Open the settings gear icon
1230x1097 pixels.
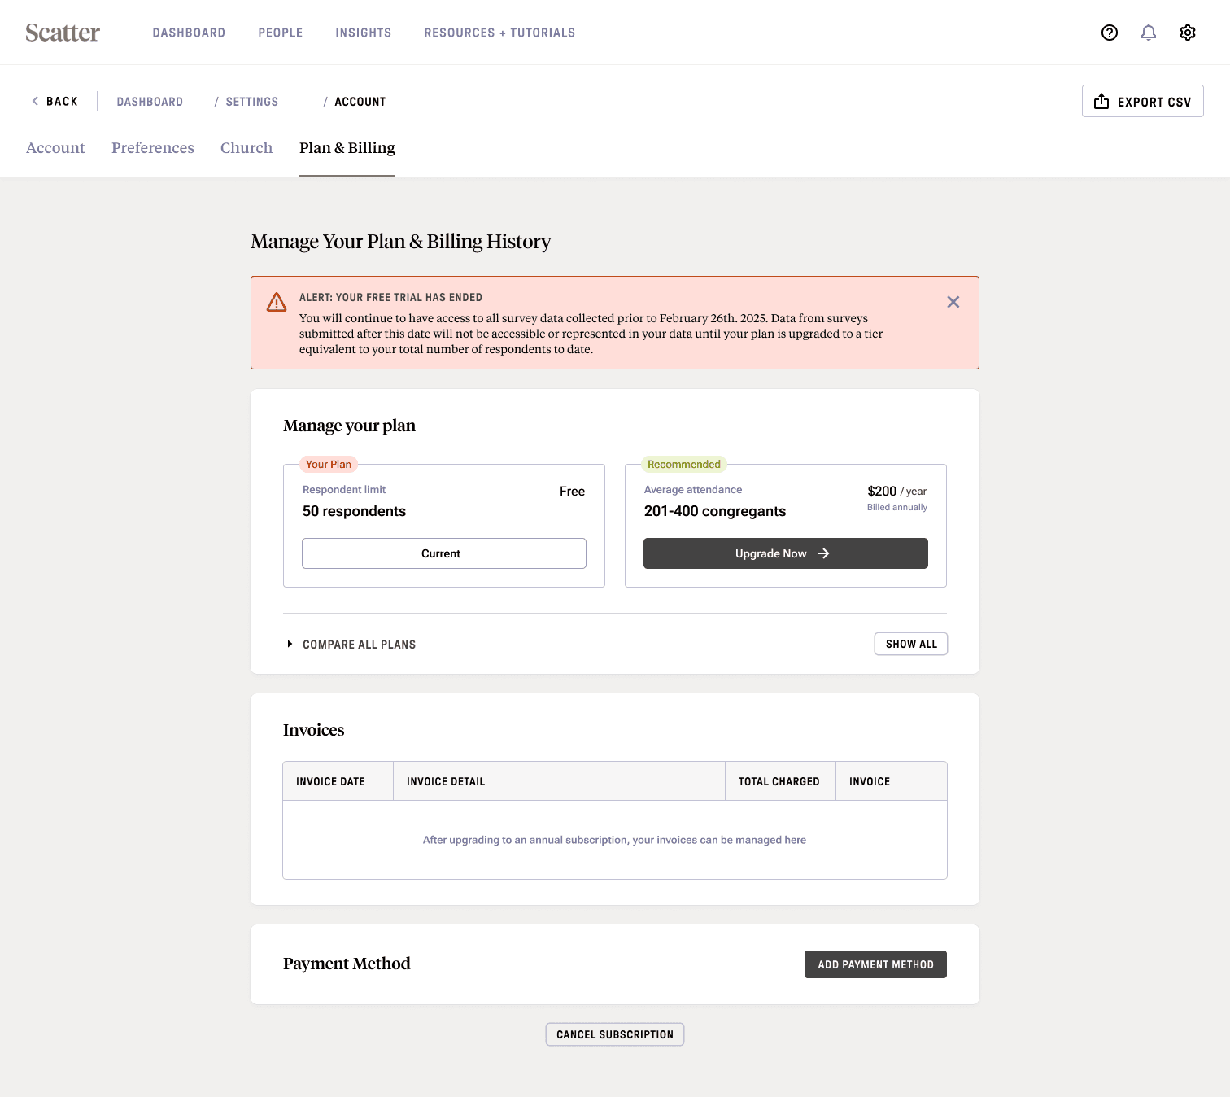coord(1188,33)
